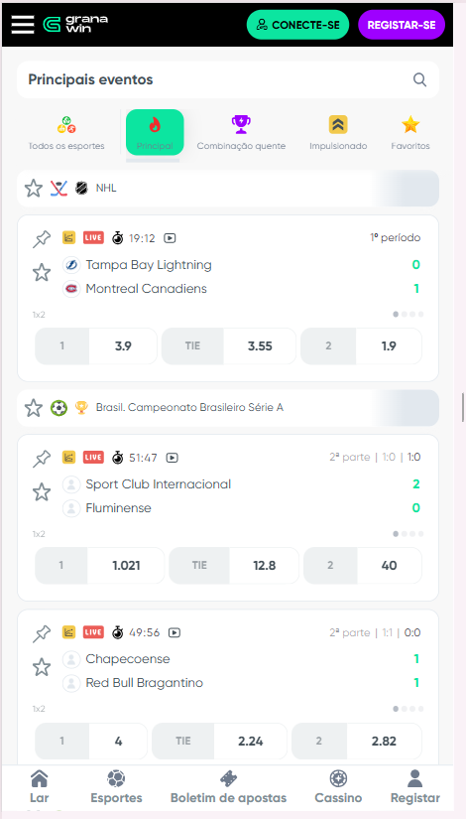The image size is (466, 819).
Task: Star the Sport Club Internacional match
Action: [x=42, y=492]
